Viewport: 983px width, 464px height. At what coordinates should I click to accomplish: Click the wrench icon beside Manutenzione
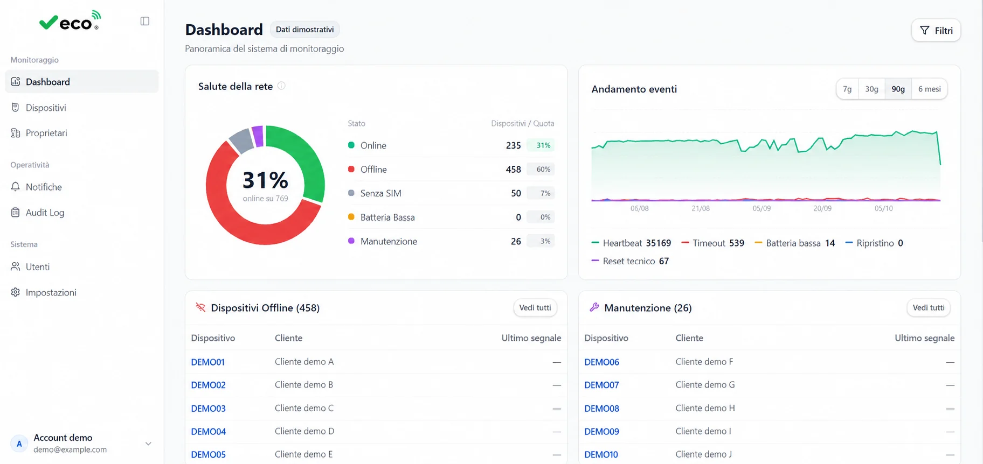(x=594, y=307)
